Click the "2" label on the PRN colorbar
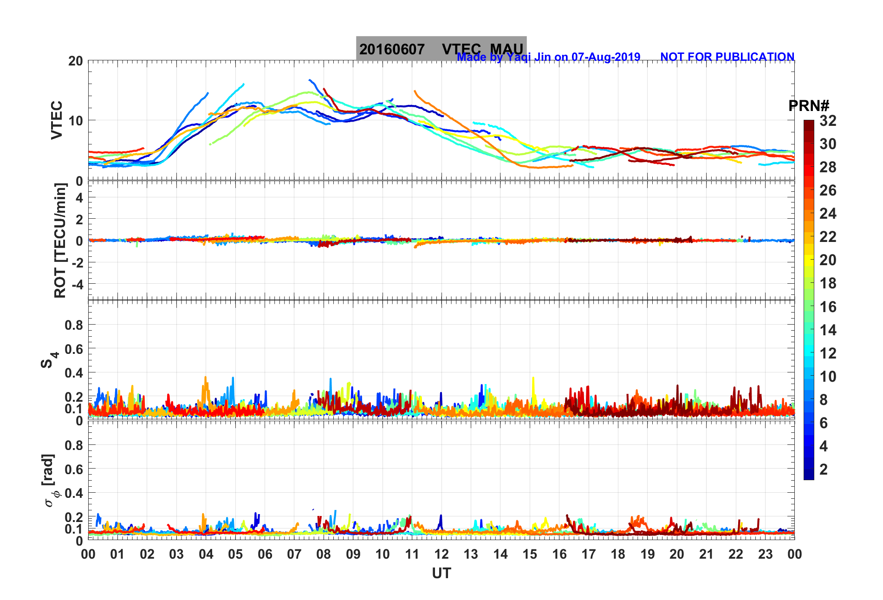The width and height of the screenshot is (883, 600). [824, 470]
